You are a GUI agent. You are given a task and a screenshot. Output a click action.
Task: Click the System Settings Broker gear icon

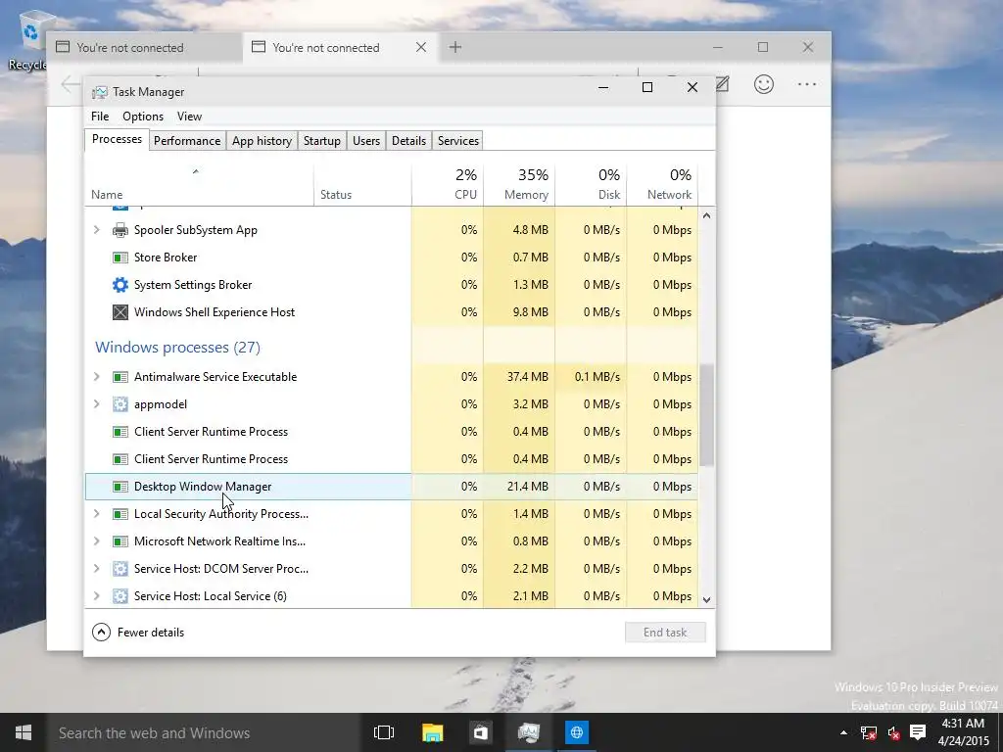point(120,285)
